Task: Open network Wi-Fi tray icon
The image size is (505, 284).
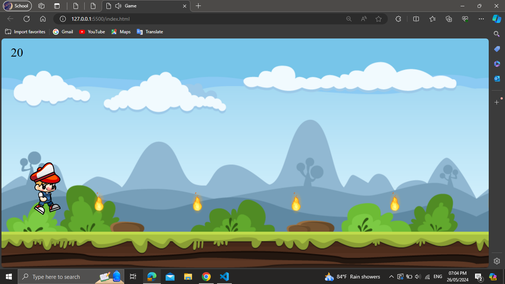Action: (x=427, y=277)
